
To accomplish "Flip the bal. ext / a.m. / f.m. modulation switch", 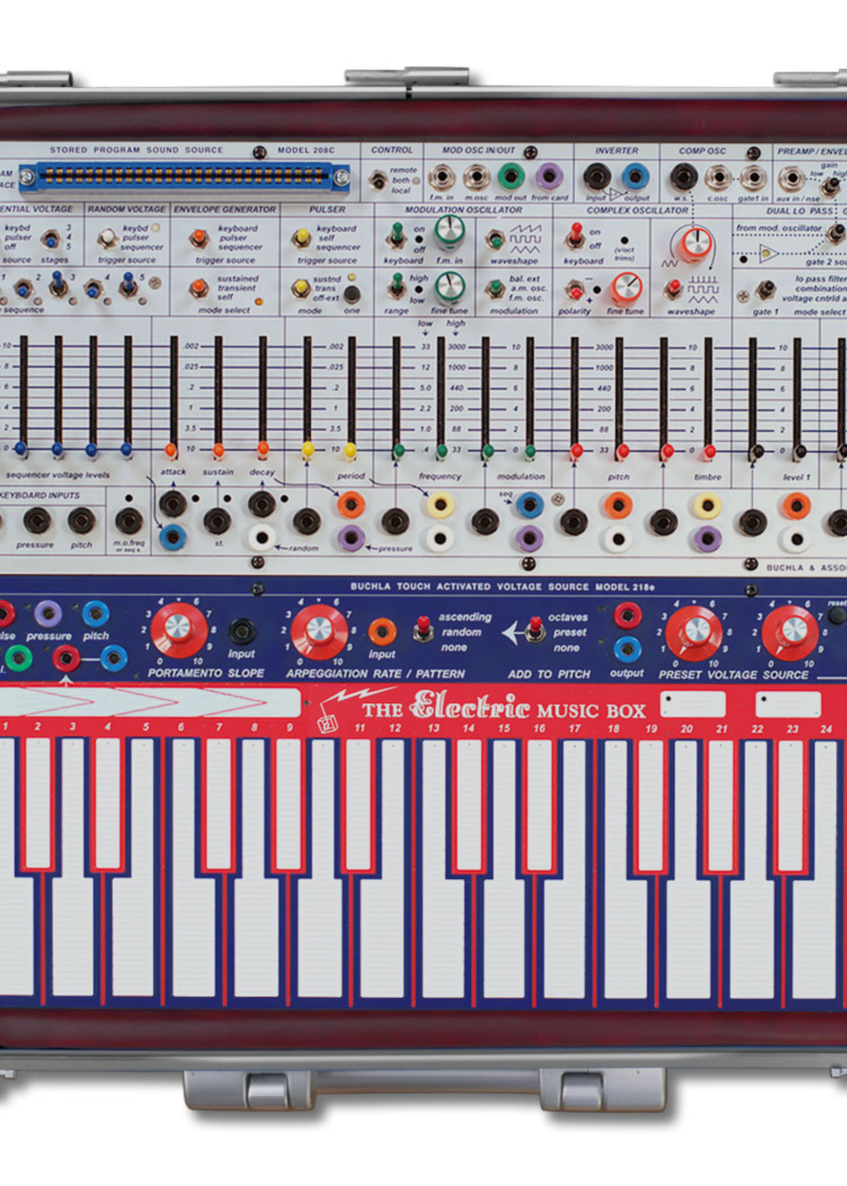I will (x=495, y=289).
